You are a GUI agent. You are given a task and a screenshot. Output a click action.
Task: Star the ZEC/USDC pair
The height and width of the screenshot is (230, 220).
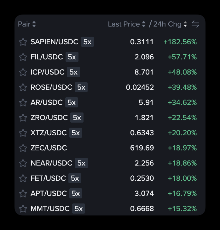23,148
